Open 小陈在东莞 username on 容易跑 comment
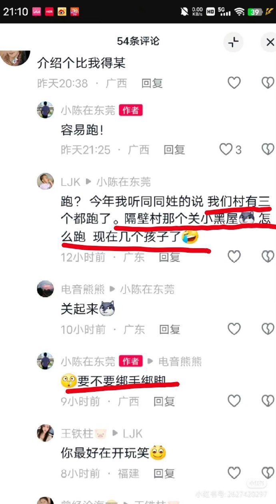276x504 pixels. pyautogui.click(x=88, y=110)
